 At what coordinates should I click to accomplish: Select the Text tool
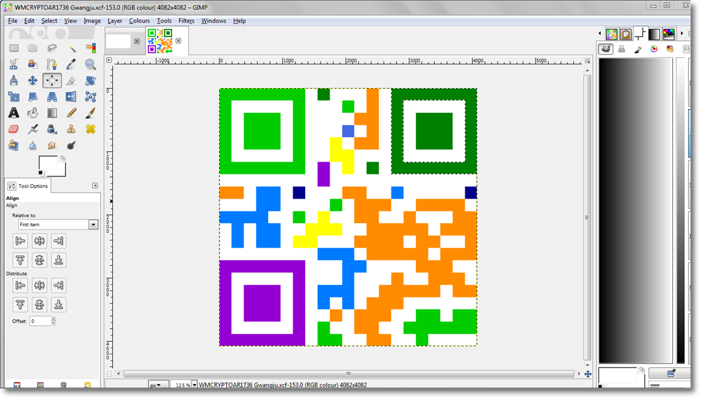(x=14, y=113)
